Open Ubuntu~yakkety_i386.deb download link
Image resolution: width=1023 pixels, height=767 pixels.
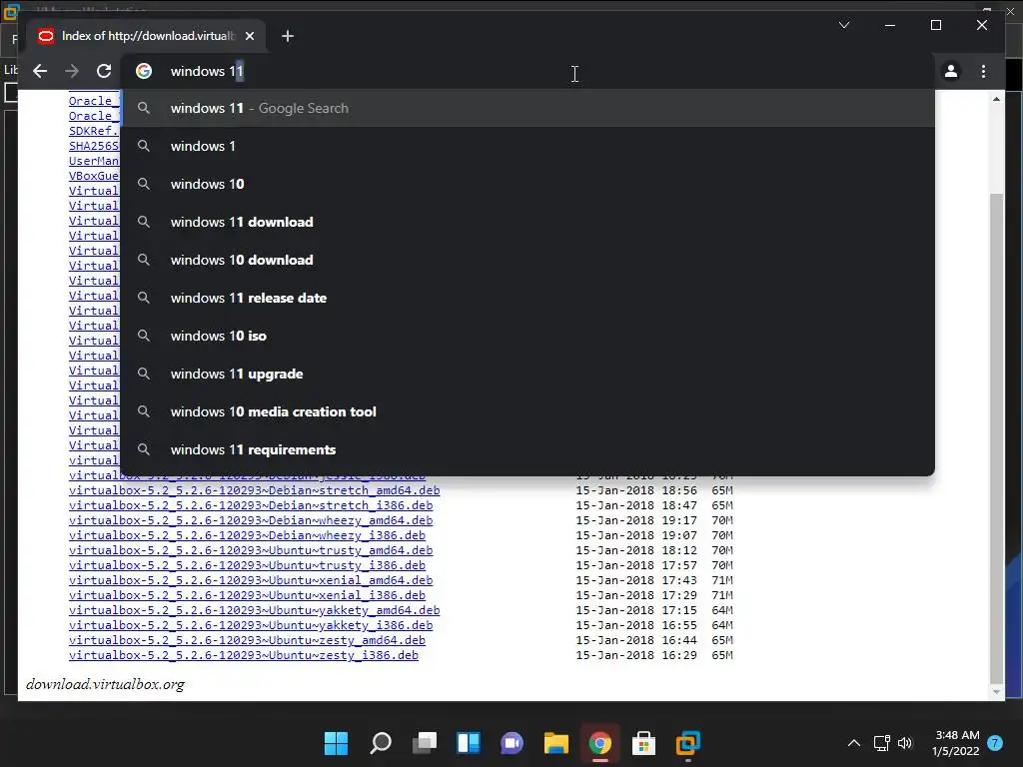coord(251,625)
